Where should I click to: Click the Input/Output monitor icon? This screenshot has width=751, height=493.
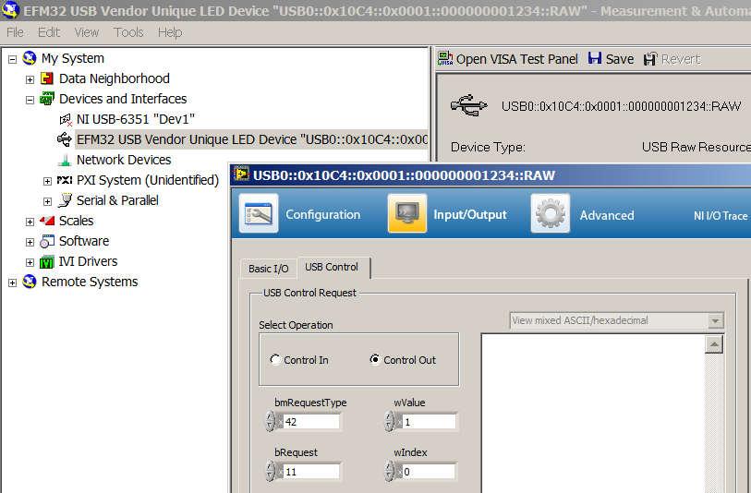[x=407, y=213]
